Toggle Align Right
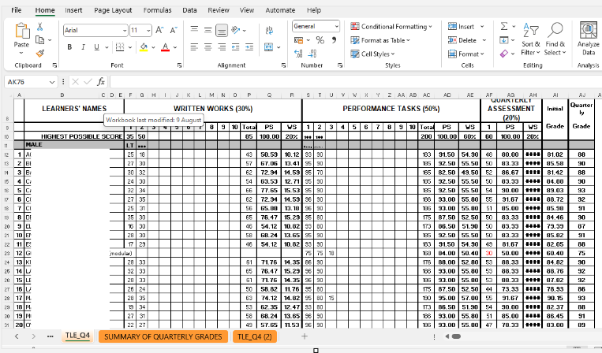 222,46
